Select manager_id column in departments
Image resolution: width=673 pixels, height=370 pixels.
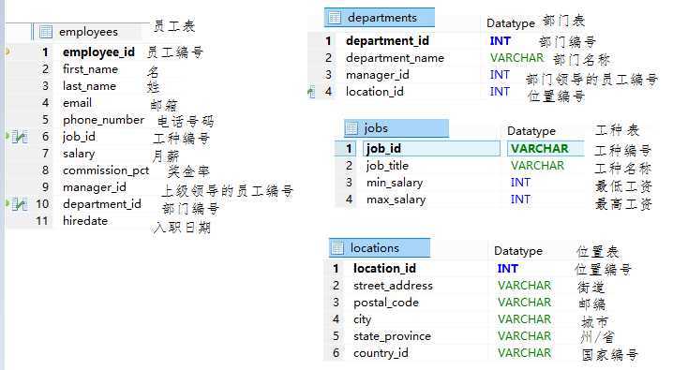[378, 75]
